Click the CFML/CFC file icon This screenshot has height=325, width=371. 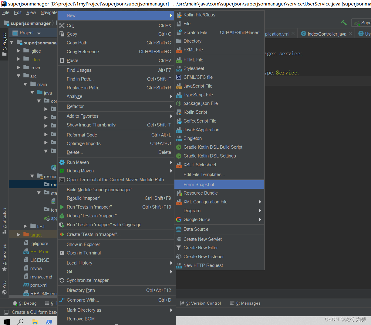pyautogui.click(x=179, y=77)
